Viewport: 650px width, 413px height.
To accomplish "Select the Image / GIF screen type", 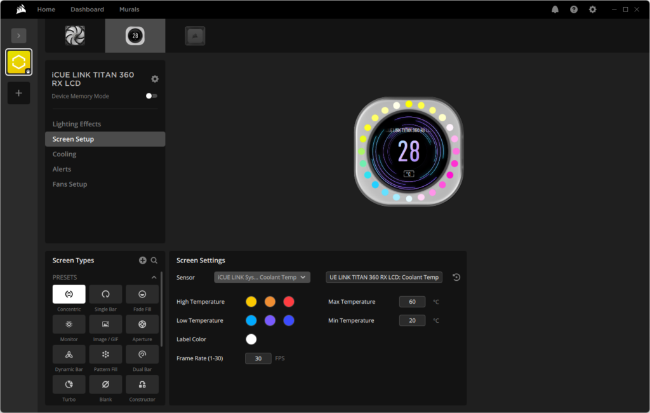I will pyautogui.click(x=105, y=324).
